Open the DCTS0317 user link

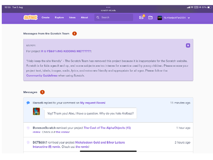click(40, 142)
